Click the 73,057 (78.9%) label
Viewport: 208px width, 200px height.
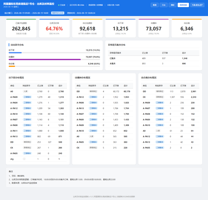pyautogui.click(x=93, y=57)
